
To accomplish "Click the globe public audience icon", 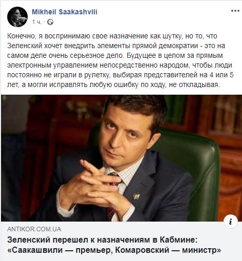I will 50,22.
